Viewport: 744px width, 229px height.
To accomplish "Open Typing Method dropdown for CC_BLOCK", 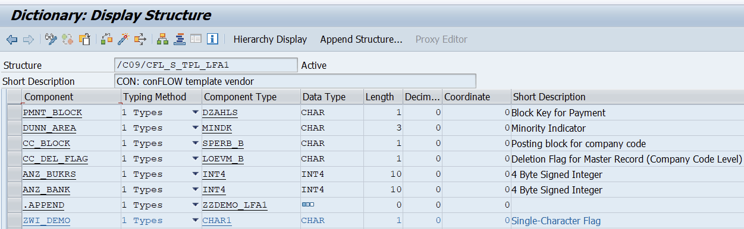I will coord(196,144).
